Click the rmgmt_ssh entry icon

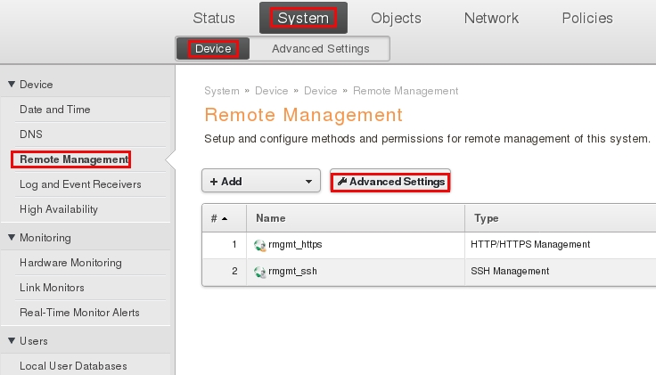(260, 272)
